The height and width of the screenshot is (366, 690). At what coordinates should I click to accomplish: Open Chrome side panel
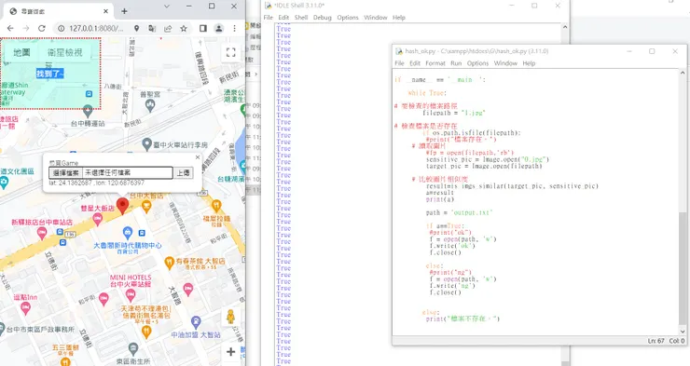tap(203, 28)
